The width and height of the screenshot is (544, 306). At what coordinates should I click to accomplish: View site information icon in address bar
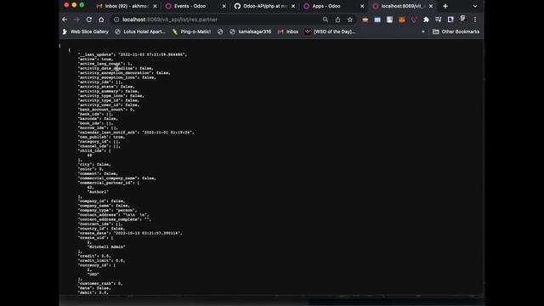tap(116, 20)
